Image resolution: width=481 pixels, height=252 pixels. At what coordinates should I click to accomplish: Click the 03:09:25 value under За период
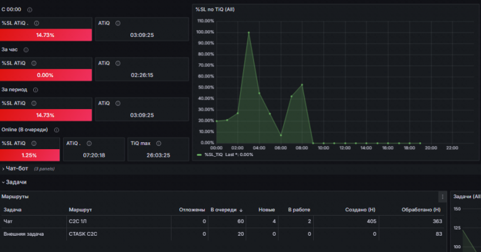tap(142, 115)
